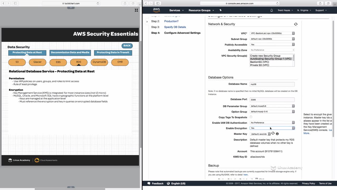Click the top pull handle in Lucidchart

[x=70, y=8]
